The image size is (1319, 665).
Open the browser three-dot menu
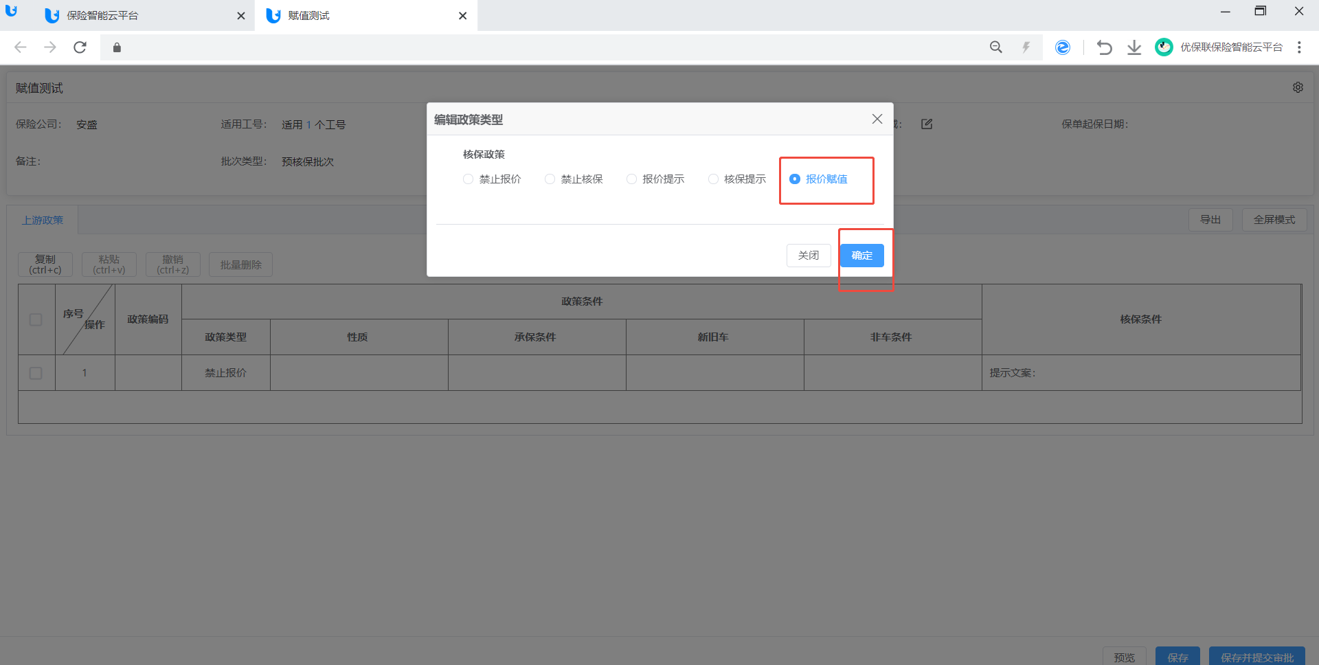click(x=1299, y=47)
